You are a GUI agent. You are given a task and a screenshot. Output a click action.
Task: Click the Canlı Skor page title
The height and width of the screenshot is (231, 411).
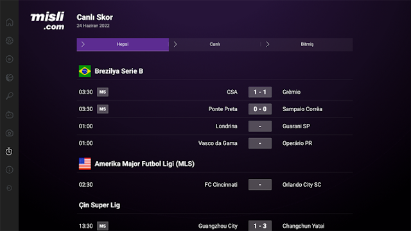coord(94,17)
